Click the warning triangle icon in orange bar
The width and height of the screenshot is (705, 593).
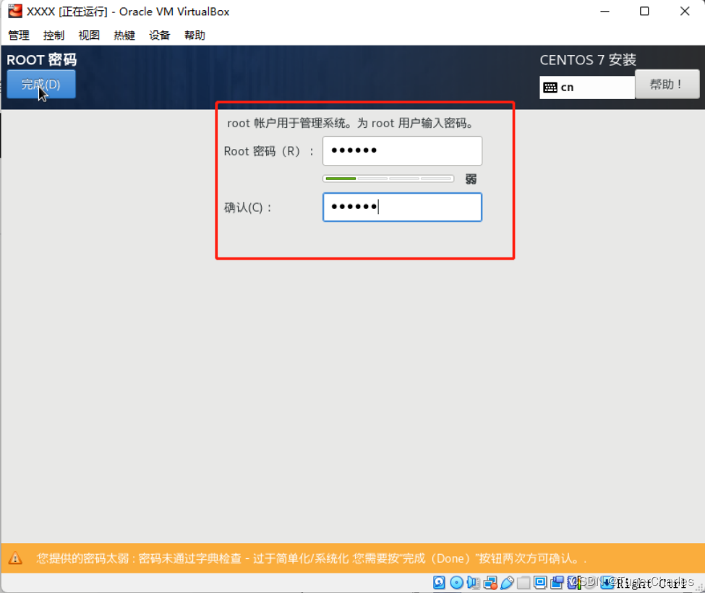coord(15,558)
